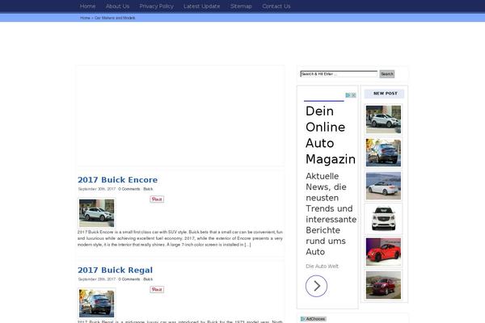Open Home in the top navigation bar

[x=87, y=6]
